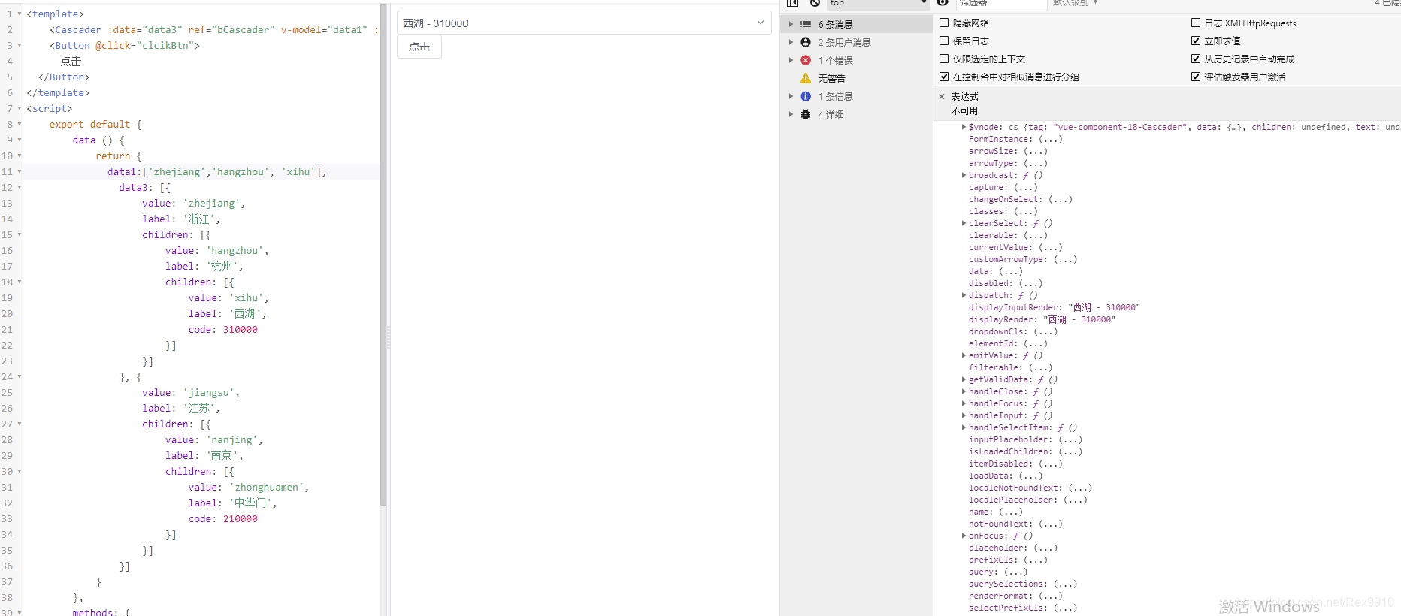1401x616 pixels.
Task: Click line 11 data1 array text
Action: tap(217, 171)
